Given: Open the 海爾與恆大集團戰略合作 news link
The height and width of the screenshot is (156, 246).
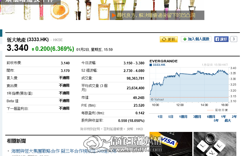Looking at the screenshot, I should pyautogui.click(x=64, y=151).
